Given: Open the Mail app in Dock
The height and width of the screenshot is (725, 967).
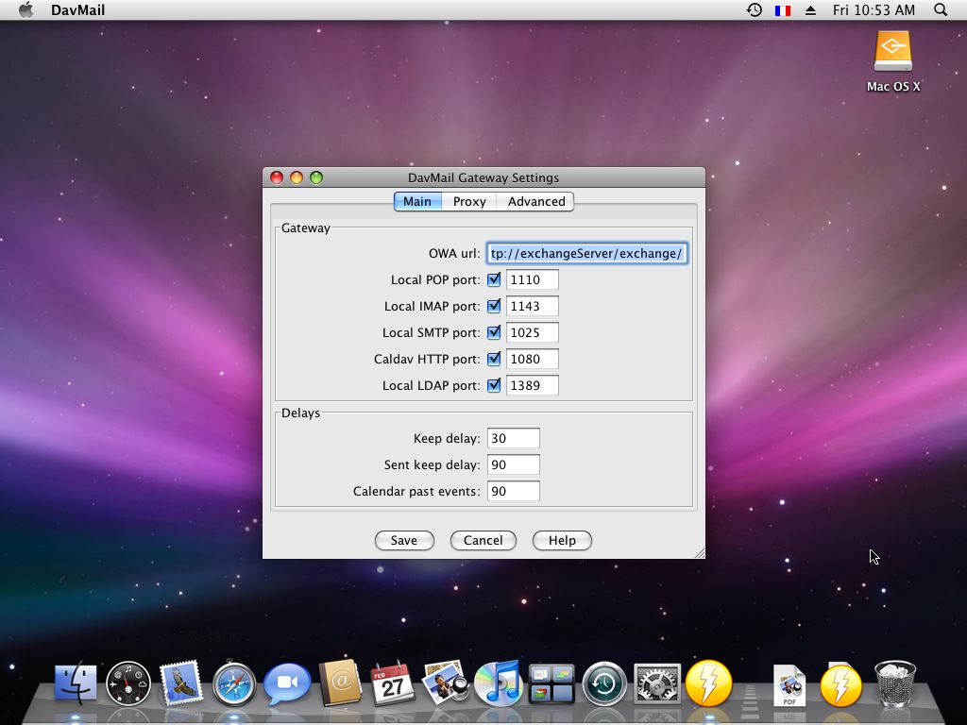Looking at the screenshot, I should tap(181, 683).
